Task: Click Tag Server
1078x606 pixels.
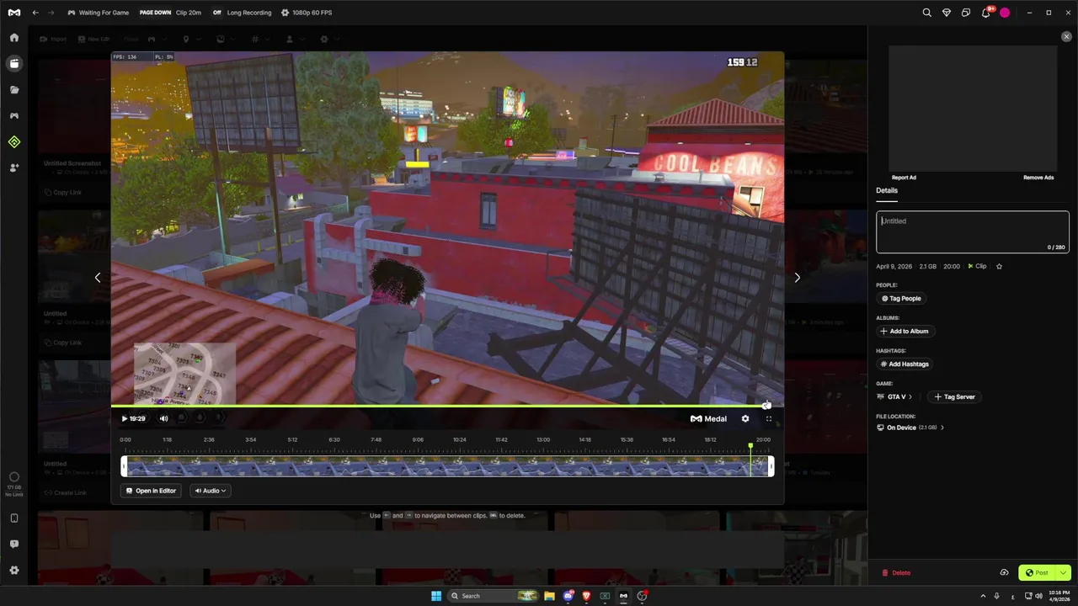Action: click(954, 396)
